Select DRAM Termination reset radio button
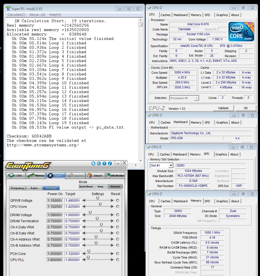The width and height of the screenshot is (260, 276). (118, 221)
